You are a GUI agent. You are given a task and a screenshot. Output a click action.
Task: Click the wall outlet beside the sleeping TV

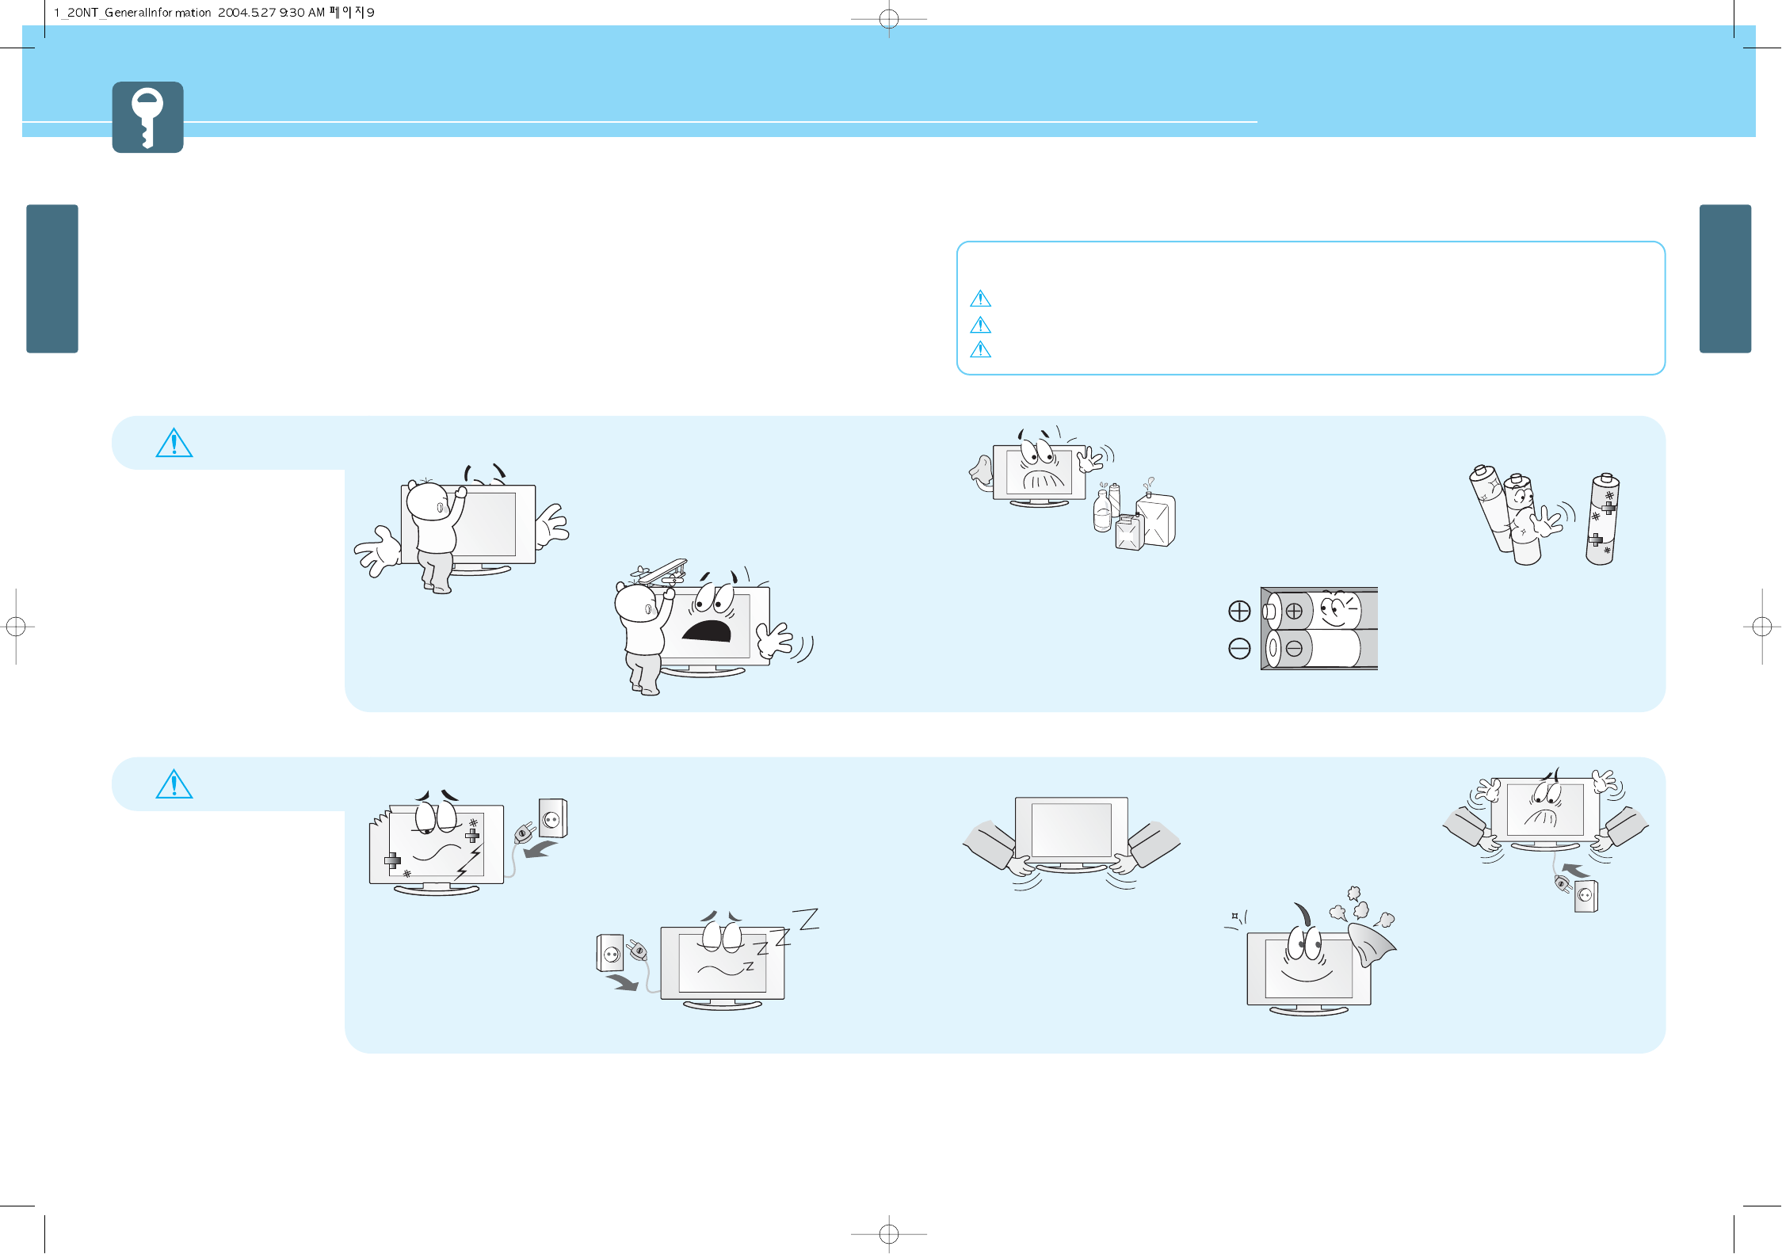coord(610,953)
